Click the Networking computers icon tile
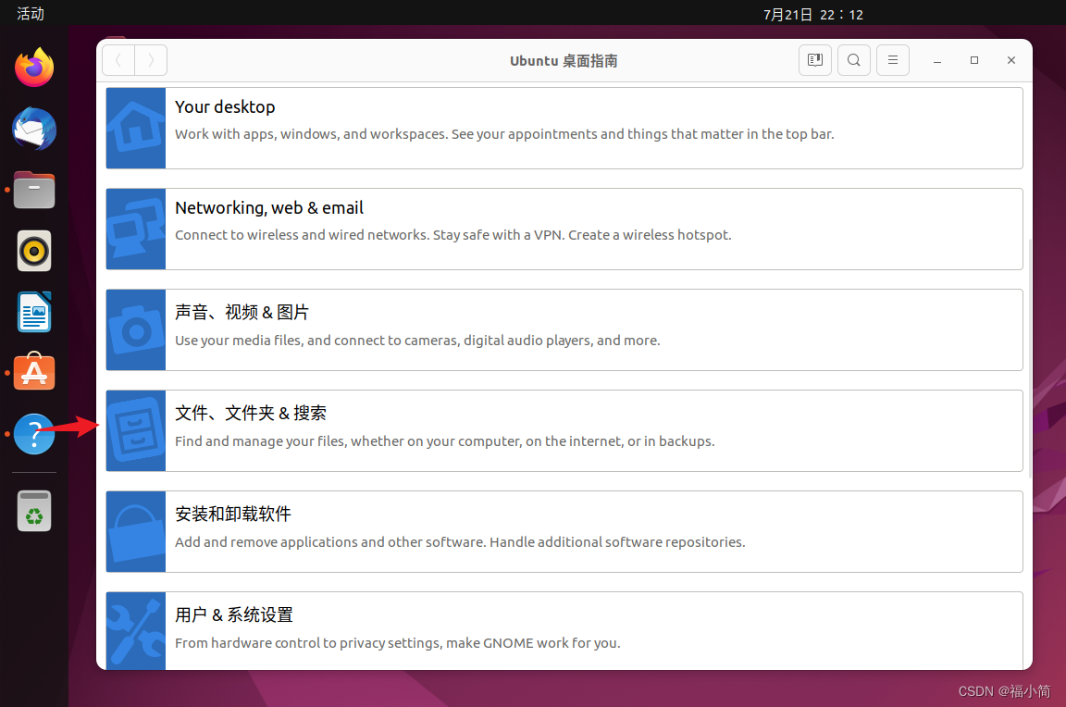Screen dimensions: 1066x707 136,229
